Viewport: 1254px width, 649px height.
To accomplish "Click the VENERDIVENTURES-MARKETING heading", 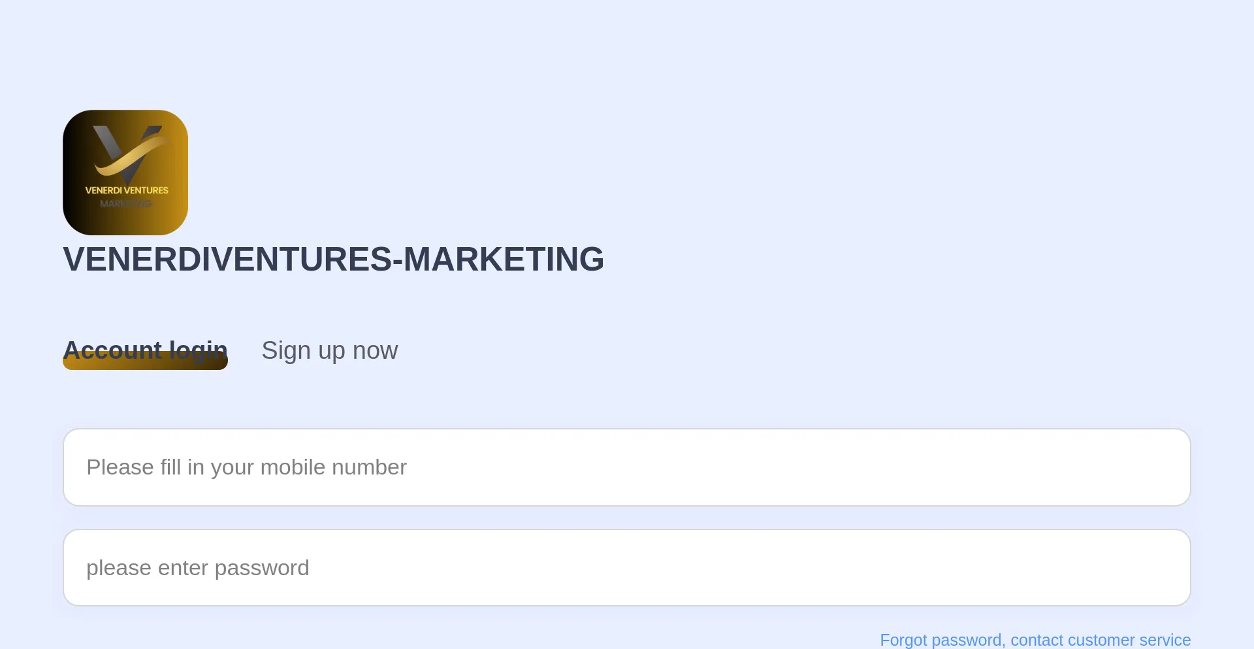I will pyautogui.click(x=333, y=259).
